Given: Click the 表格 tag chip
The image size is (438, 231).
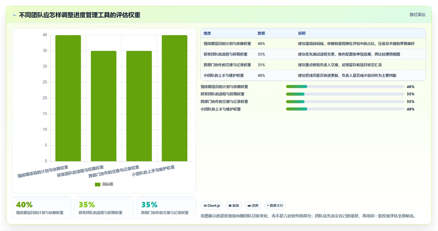Looking at the screenshot, I should click(x=234, y=206).
